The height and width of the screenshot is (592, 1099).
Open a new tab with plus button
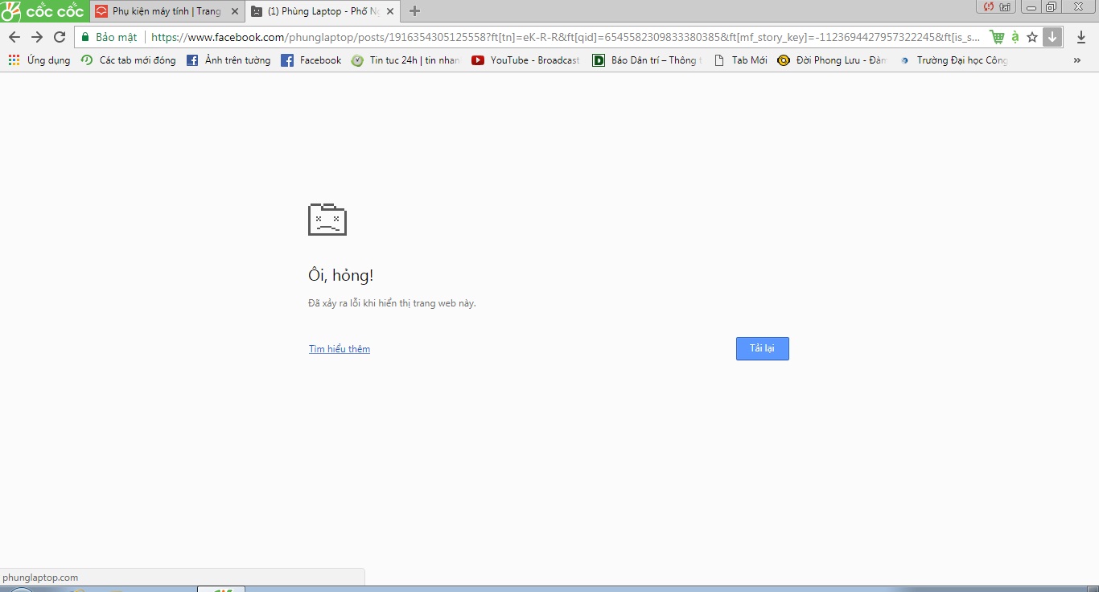click(415, 11)
